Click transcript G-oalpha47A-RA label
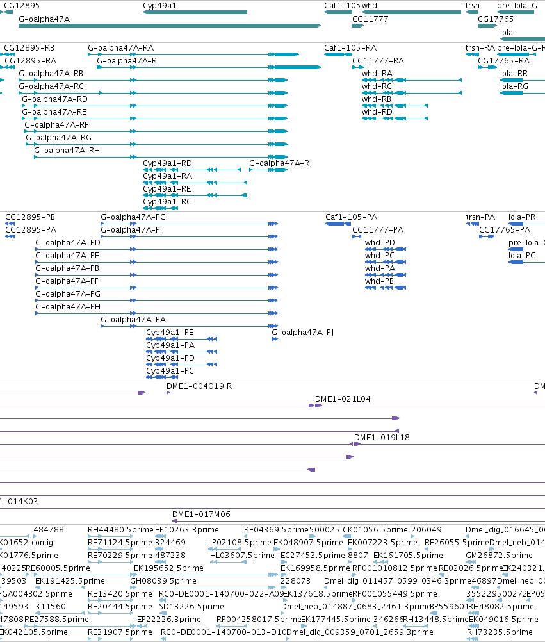The image size is (545, 642). (x=120, y=48)
